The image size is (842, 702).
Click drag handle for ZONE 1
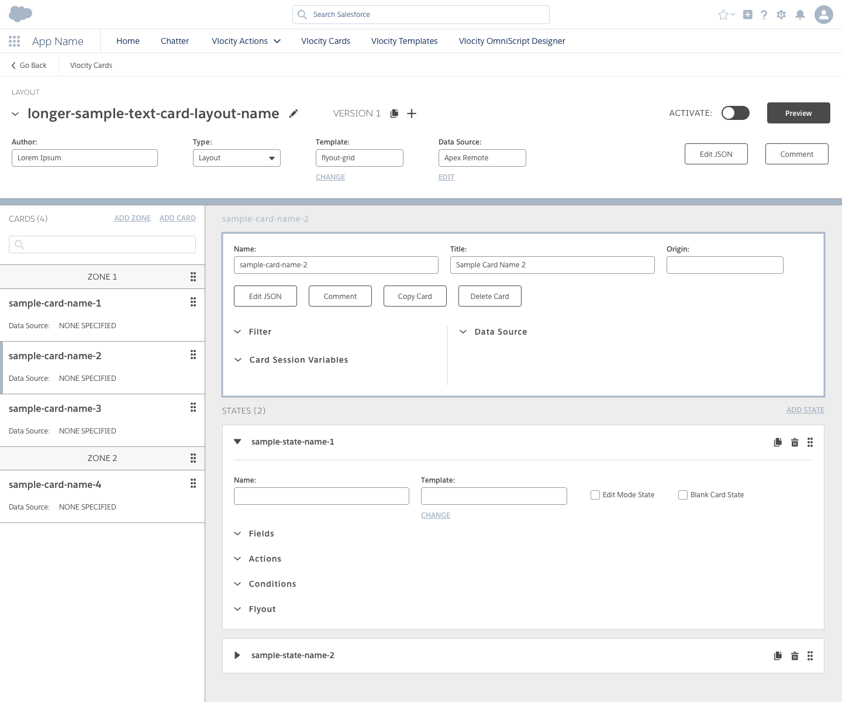(x=193, y=277)
